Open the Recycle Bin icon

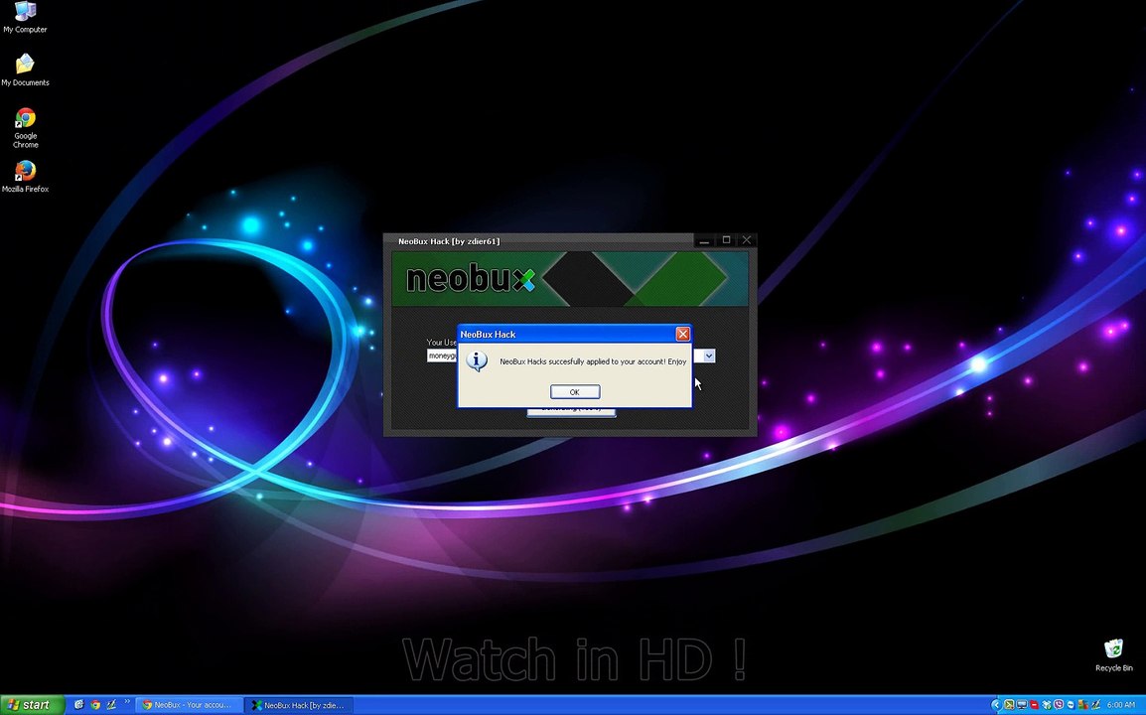[1114, 655]
